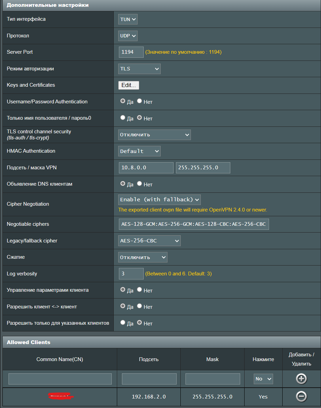The height and width of the screenshot is (408, 321).
Task: Click the Тип интерфейса label
Action: (x=26, y=19)
